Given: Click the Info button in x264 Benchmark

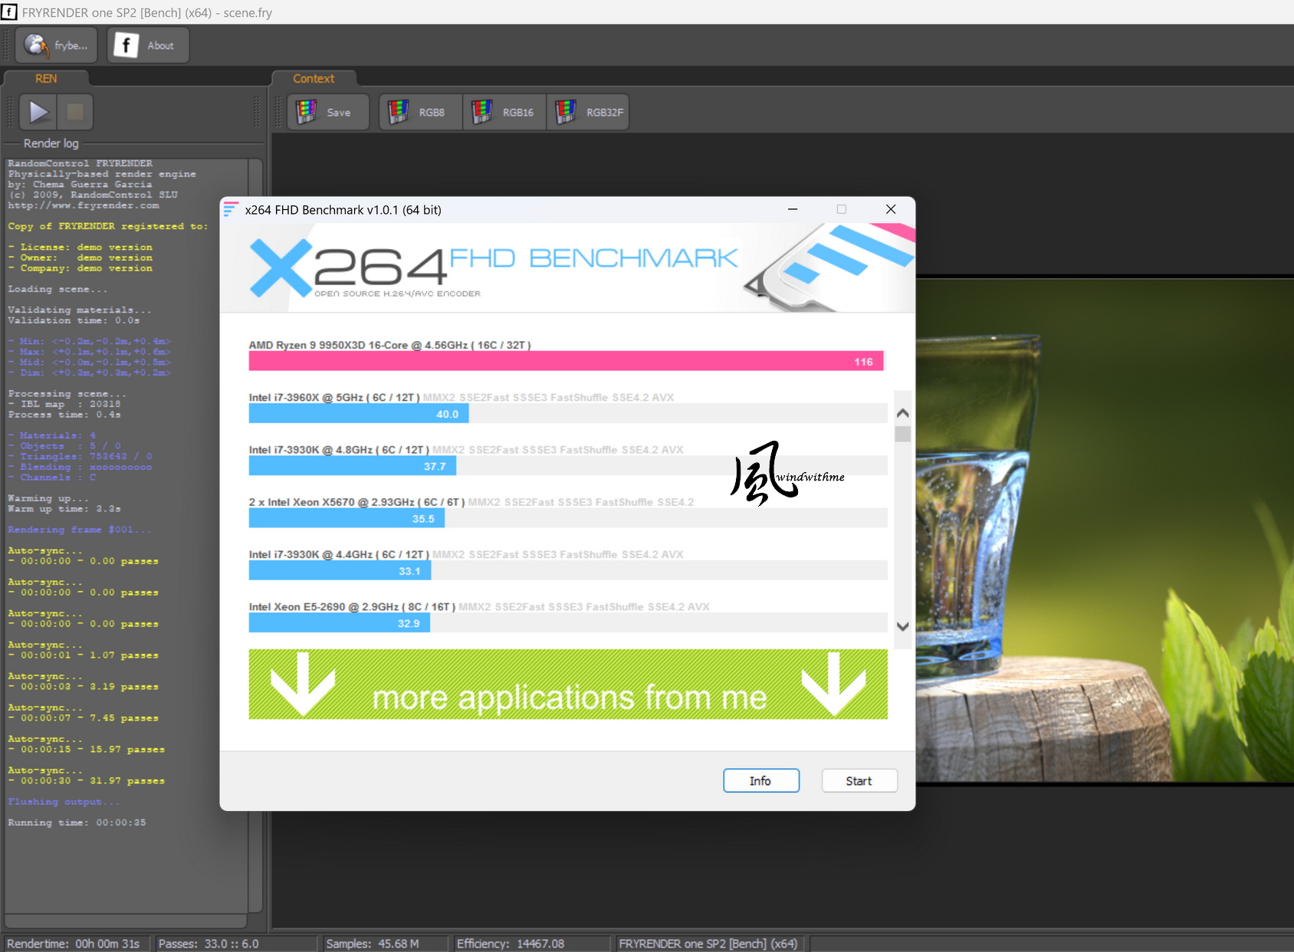Looking at the screenshot, I should (761, 780).
